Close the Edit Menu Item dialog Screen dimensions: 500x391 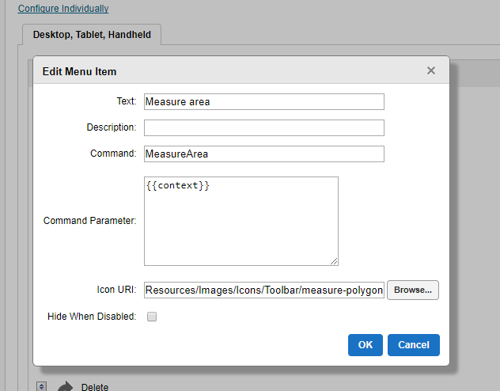pyautogui.click(x=431, y=70)
